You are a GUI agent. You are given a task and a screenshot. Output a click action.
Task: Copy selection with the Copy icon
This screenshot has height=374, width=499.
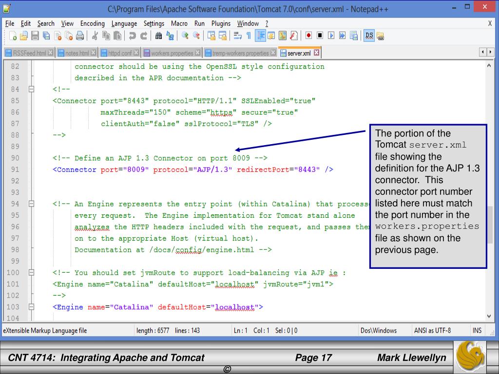pos(106,36)
